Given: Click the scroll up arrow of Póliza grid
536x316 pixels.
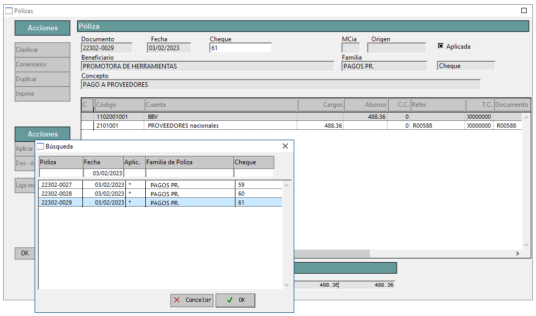Looking at the screenshot, I should (x=526, y=117).
